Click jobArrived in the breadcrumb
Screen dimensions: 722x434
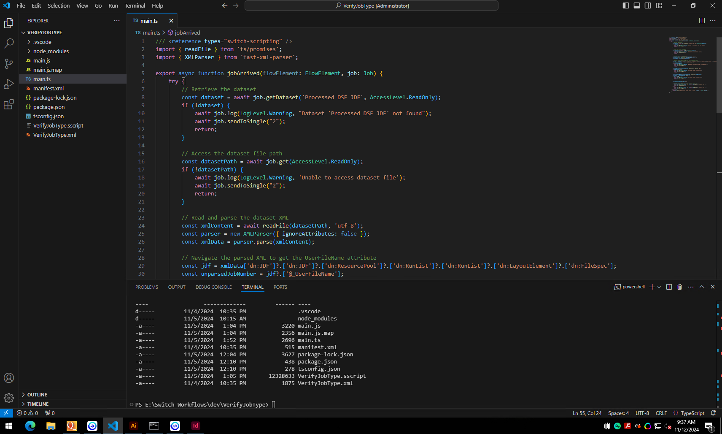coord(184,33)
